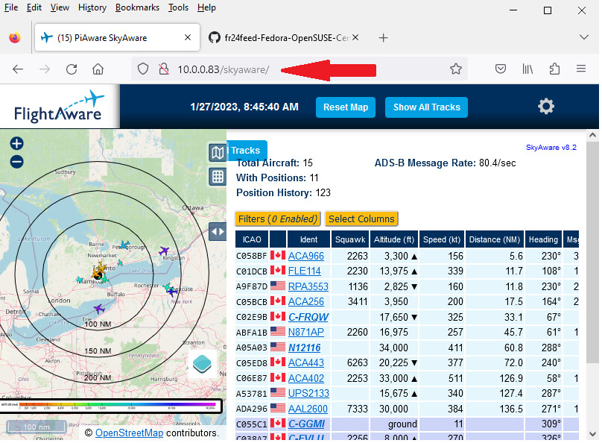
Task: View connection info via the crossed padlock icon
Action: (164, 69)
